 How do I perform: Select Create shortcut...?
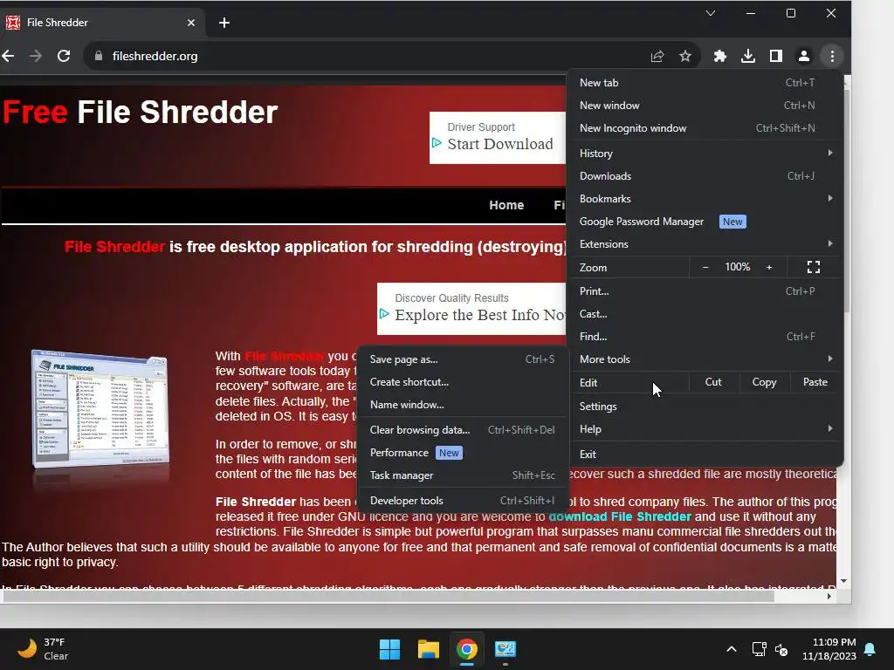click(x=463, y=382)
